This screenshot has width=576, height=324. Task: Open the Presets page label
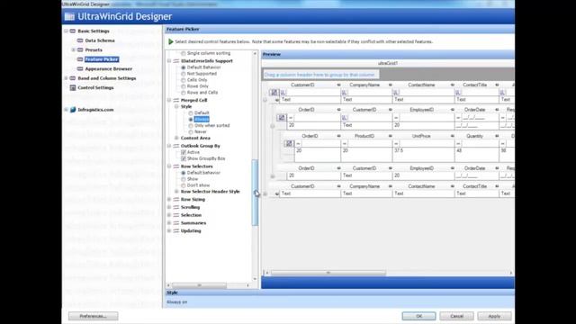point(94,50)
